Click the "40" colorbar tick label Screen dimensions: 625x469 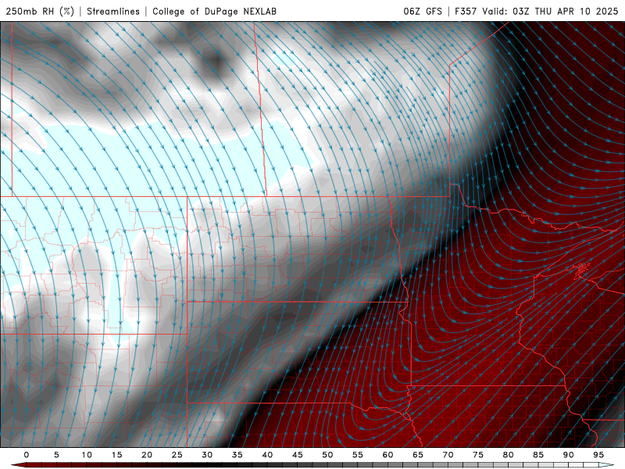click(267, 455)
